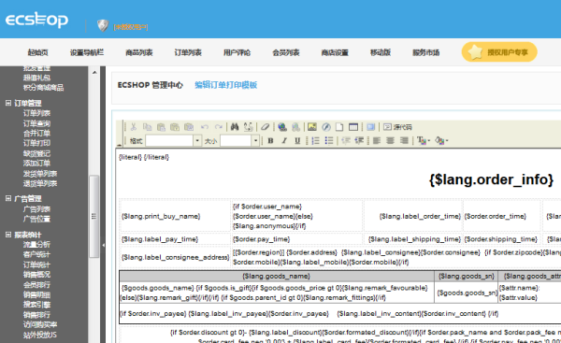Click the sidebar scrollbar thumb
Viewport: 561px width, 343px height.
tap(94, 216)
